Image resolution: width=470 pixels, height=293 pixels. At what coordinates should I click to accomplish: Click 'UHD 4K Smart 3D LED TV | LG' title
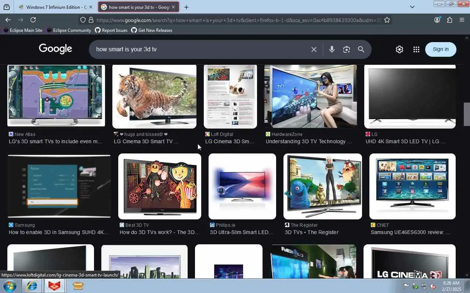pos(406,141)
